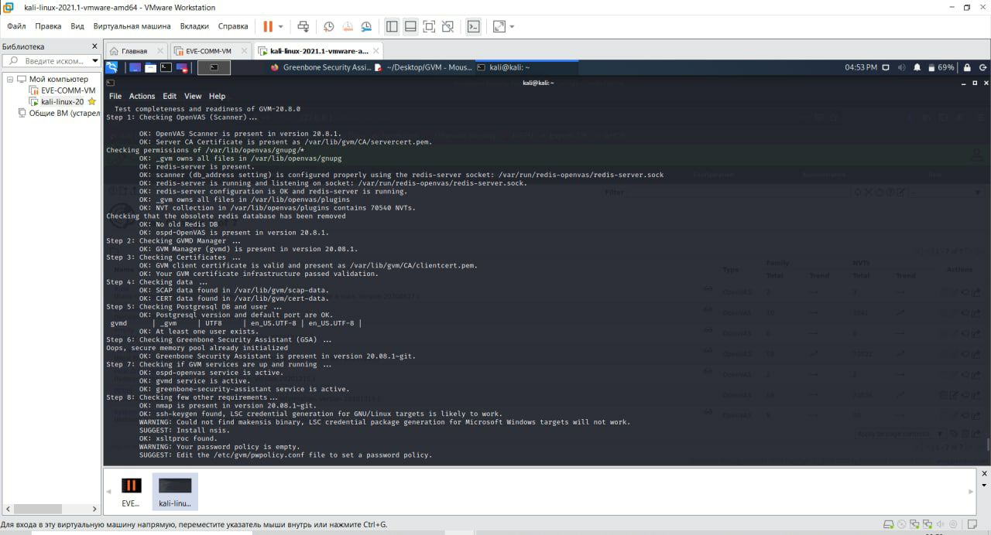
Task: Click the battery 69% indicator
Action: coord(941,67)
